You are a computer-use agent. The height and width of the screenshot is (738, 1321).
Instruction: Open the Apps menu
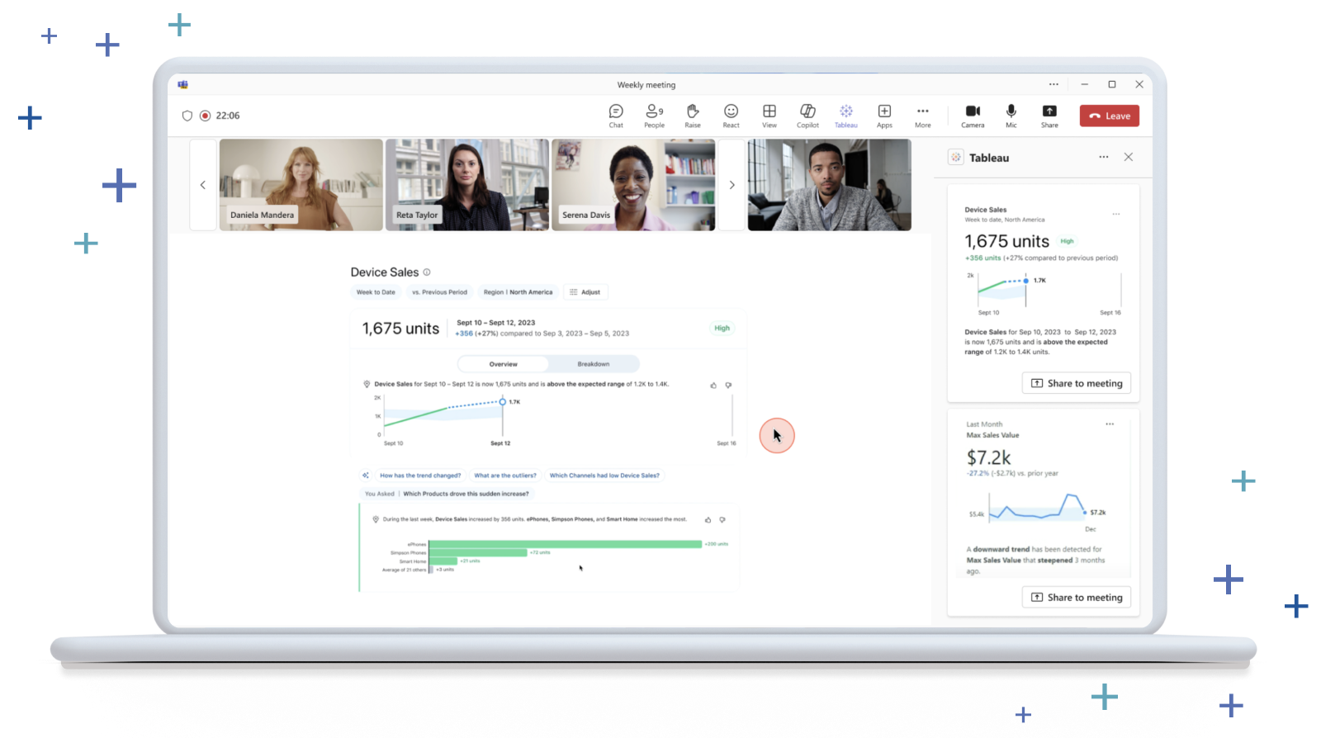[884, 116]
